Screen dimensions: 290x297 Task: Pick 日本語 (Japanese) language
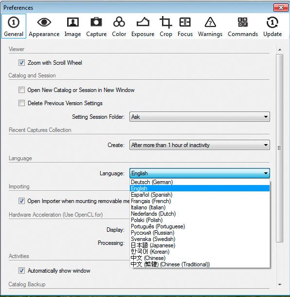tap(199, 245)
